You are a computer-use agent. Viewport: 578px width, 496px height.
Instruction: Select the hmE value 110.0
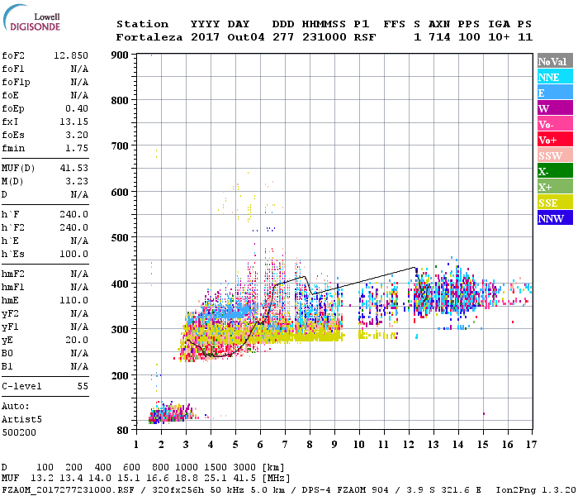click(73, 300)
